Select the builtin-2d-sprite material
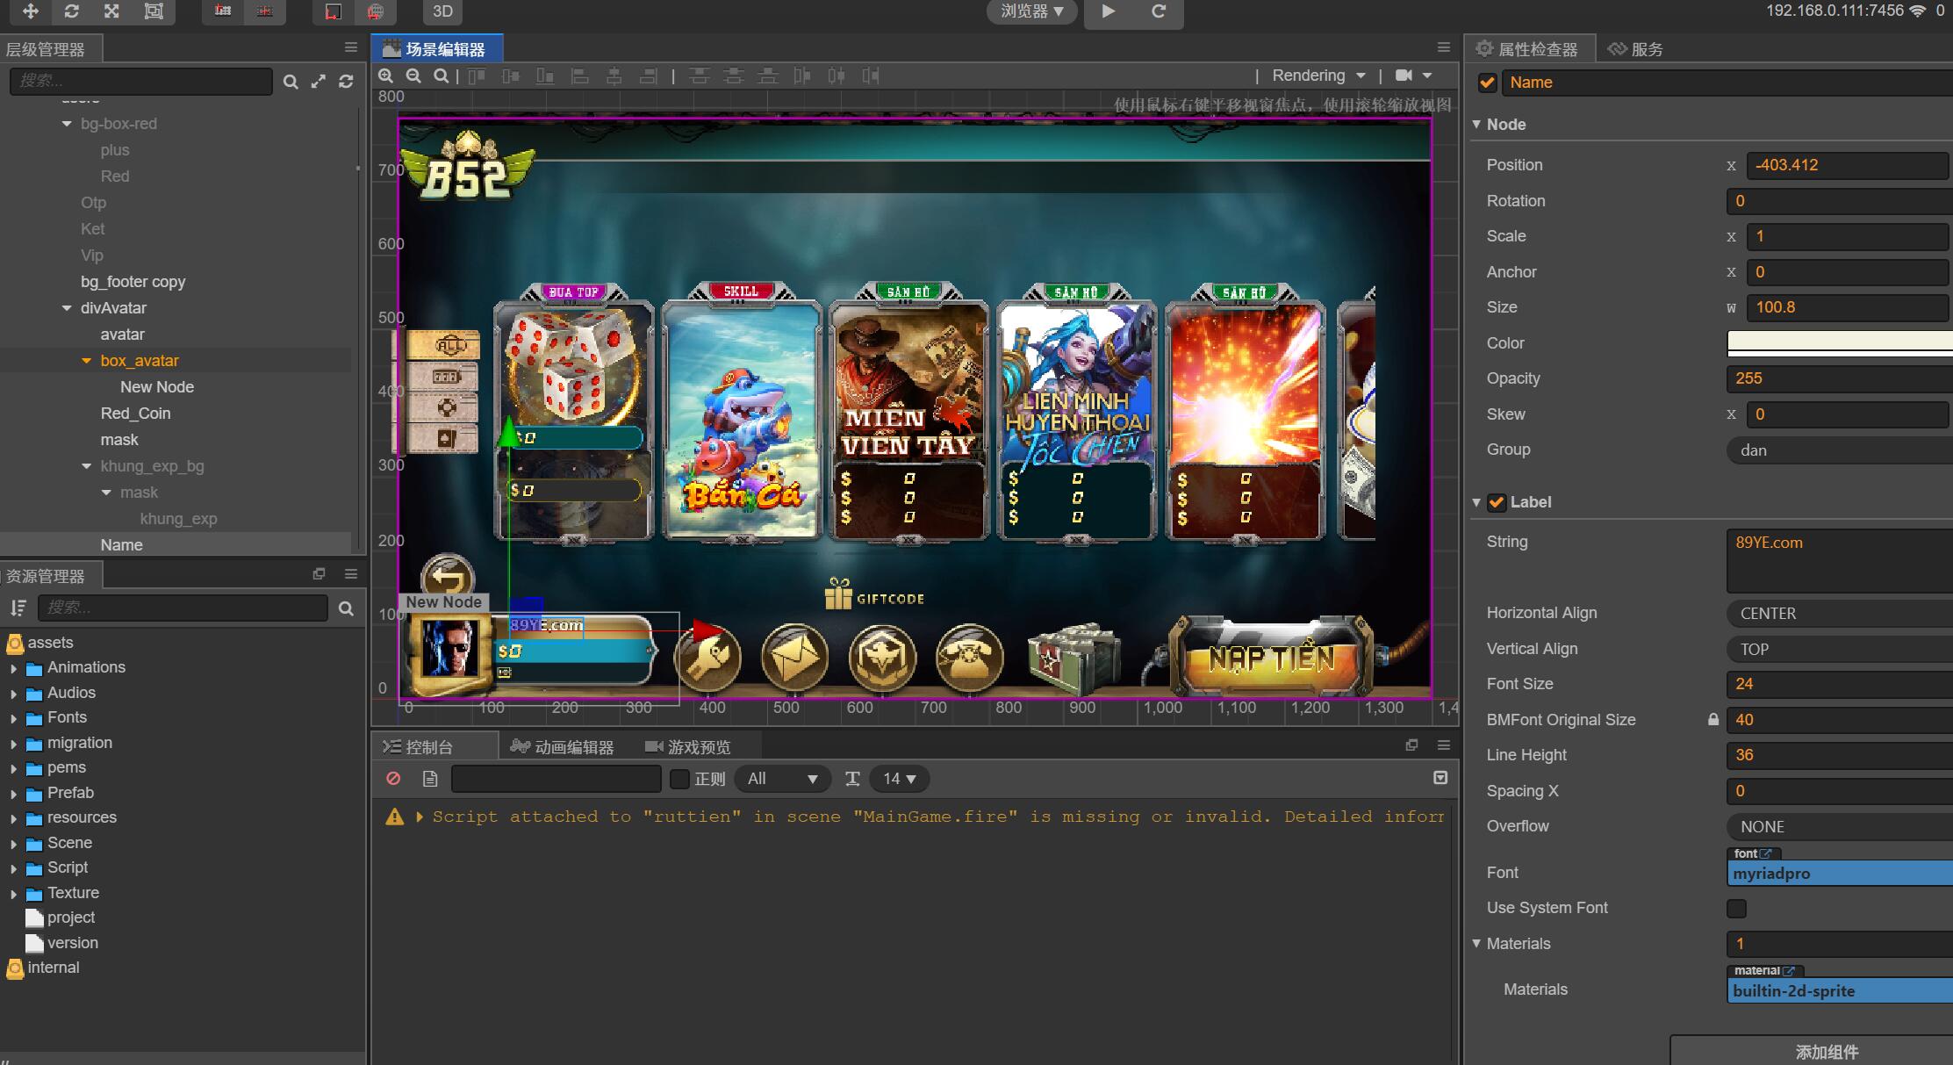The width and height of the screenshot is (1953, 1065). (1840, 991)
